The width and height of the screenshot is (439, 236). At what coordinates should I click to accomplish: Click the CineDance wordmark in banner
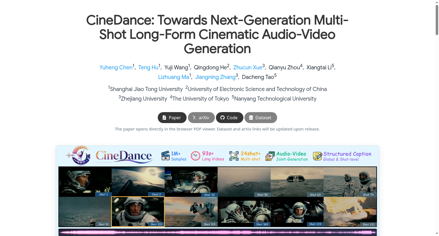[x=124, y=156]
